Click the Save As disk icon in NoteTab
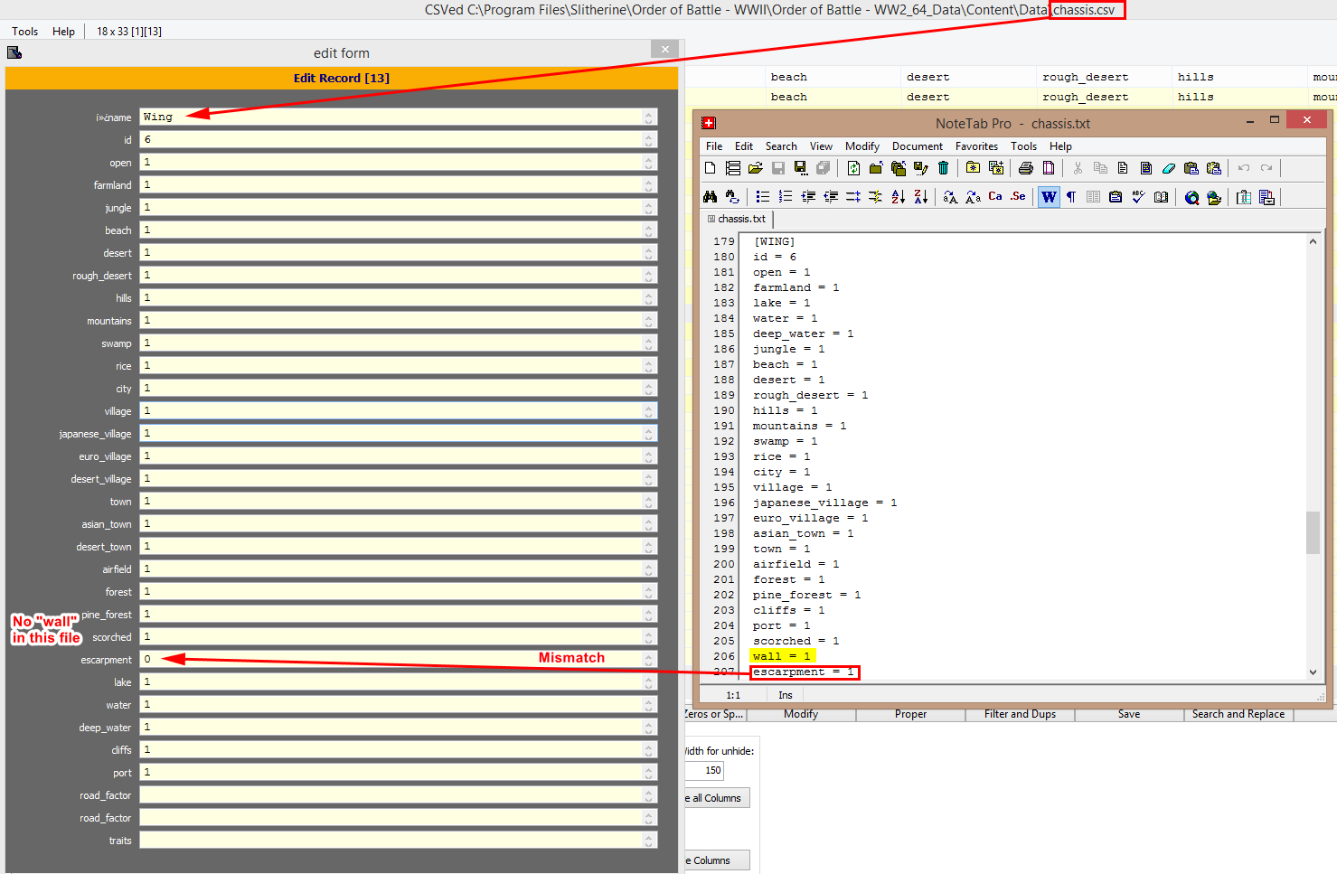 click(801, 168)
